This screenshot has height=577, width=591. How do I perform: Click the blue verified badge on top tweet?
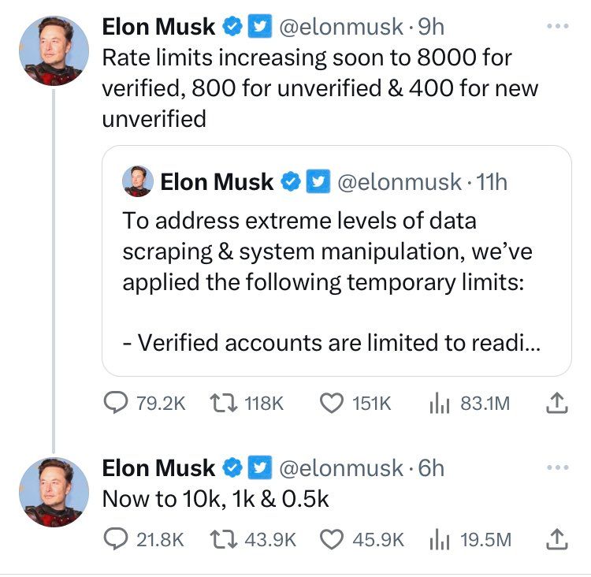(x=232, y=26)
